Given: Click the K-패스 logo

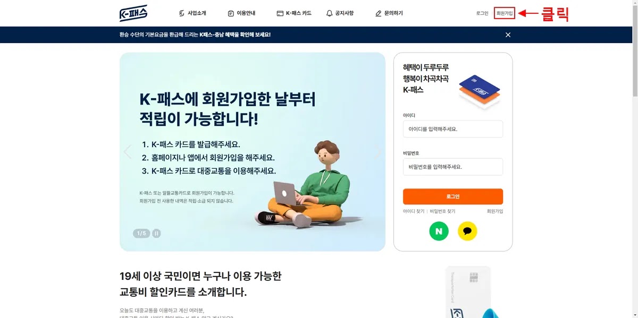Looking at the screenshot, I should 133,13.
